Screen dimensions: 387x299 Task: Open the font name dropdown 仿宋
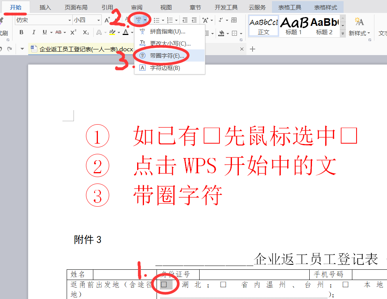pos(70,20)
